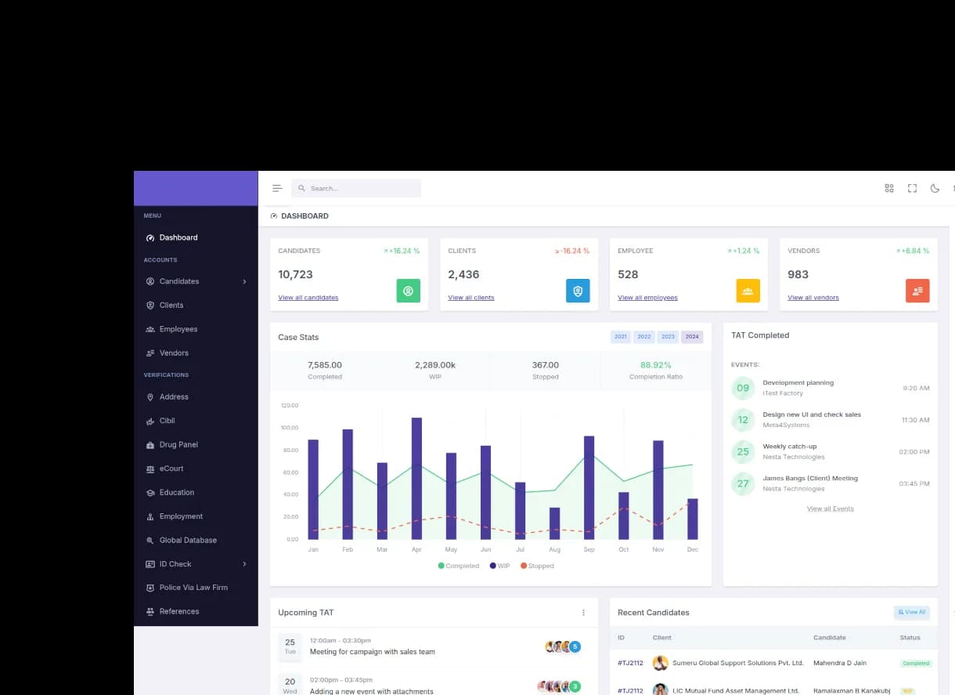
Task: Click the search magnifier icon
Action: (x=301, y=188)
